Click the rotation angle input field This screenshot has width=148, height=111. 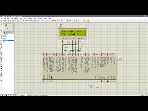[1, 78]
